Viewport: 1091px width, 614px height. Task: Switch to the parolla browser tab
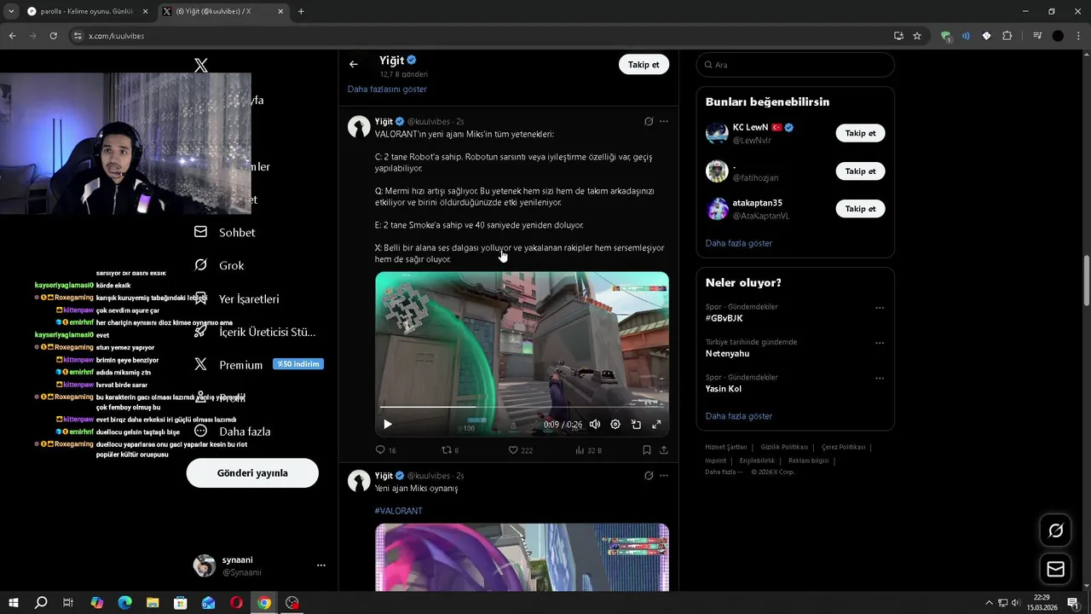pyautogui.click(x=87, y=12)
